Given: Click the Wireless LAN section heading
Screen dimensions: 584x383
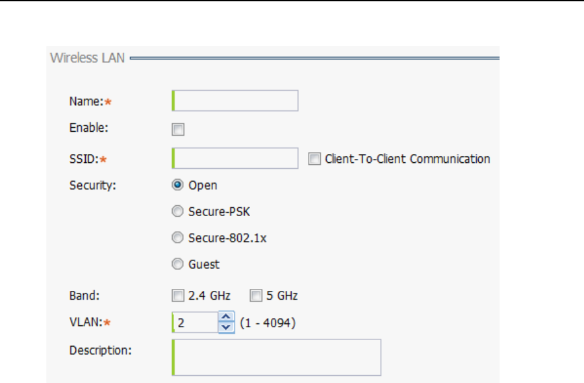Looking at the screenshot, I should pos(88,58).
